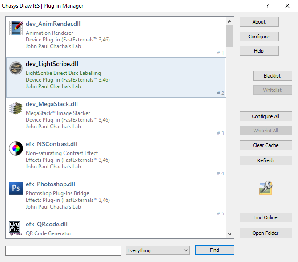This screenshot has width=298, height=262.
Task: Click the MegaStack layered stack icon
Action: tap(16, 108)
